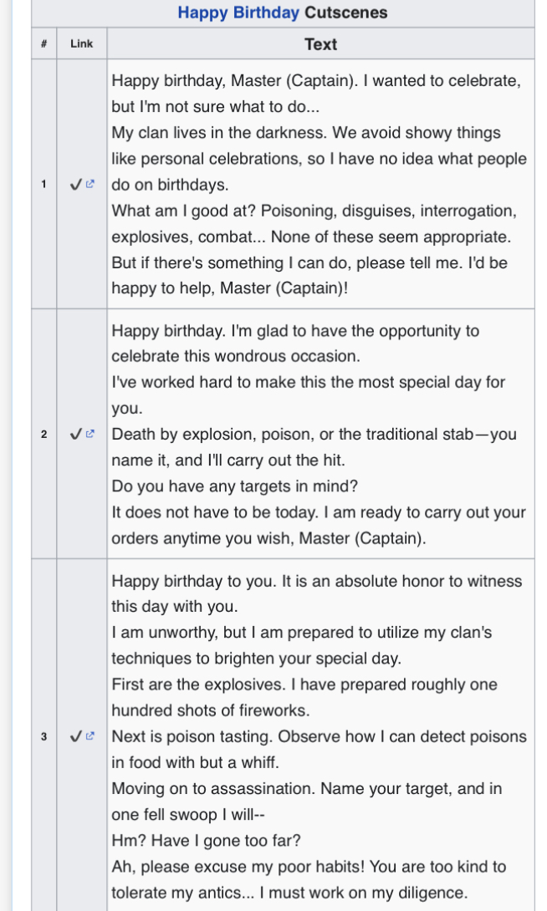547x911 pixels.
Task: Click row number 3 in the table
Action: coord(43,736)
